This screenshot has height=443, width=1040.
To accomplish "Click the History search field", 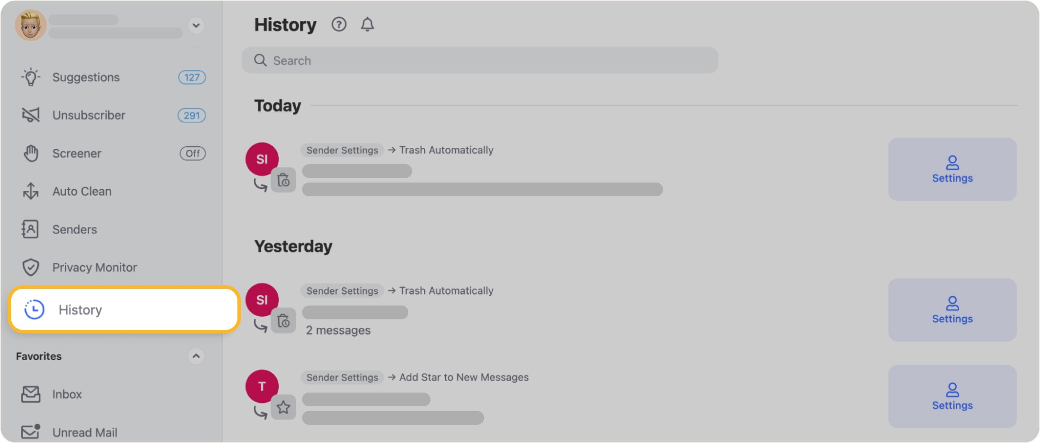I will [x=479, y=60].
